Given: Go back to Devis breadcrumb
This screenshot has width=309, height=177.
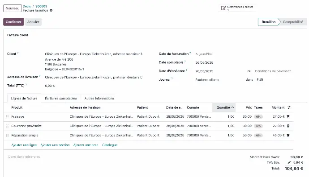Looking at the screenshot, I should pyautogui.click(x=27, y=6).
